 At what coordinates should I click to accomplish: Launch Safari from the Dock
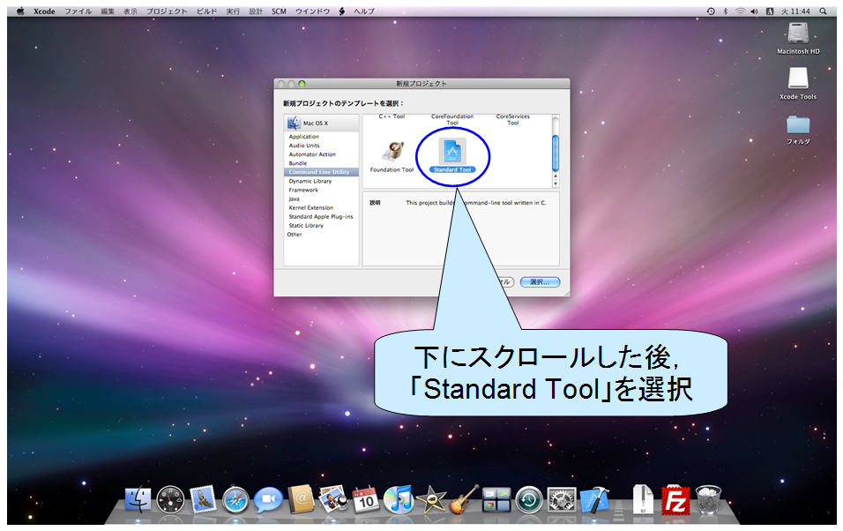tap(235, 500)
